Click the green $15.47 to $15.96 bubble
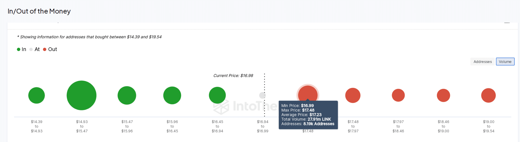This screenshot has width=520, height=142. coord(127,96)
